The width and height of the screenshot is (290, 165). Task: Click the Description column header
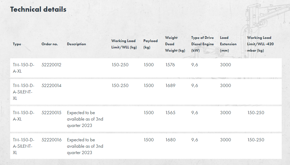pyautogui.click(x=76, y=44)
